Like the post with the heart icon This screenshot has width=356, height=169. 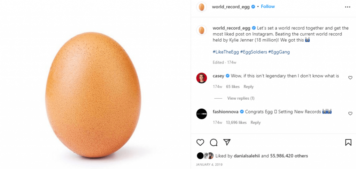(200, 142)
